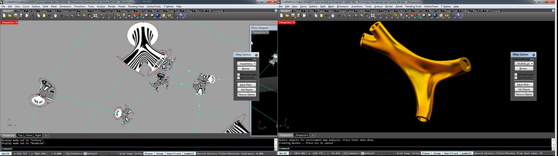Click gear Options icon in right Rhino toolbar
Viewport: 558px width, 156px height.
pyautogui.click(x=446, y=15)
